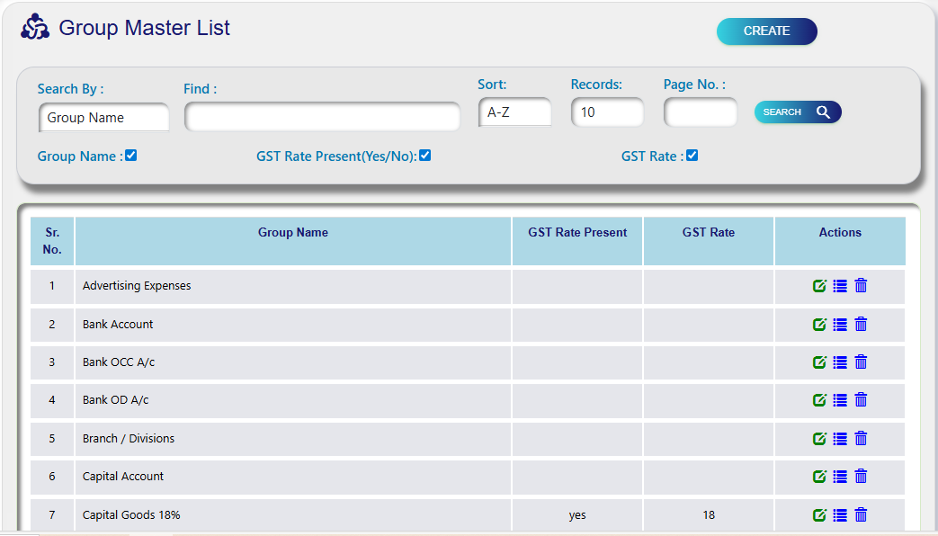
Task: Uncheck the Group Name column checkbox
Action: click(x=131, y=156)
